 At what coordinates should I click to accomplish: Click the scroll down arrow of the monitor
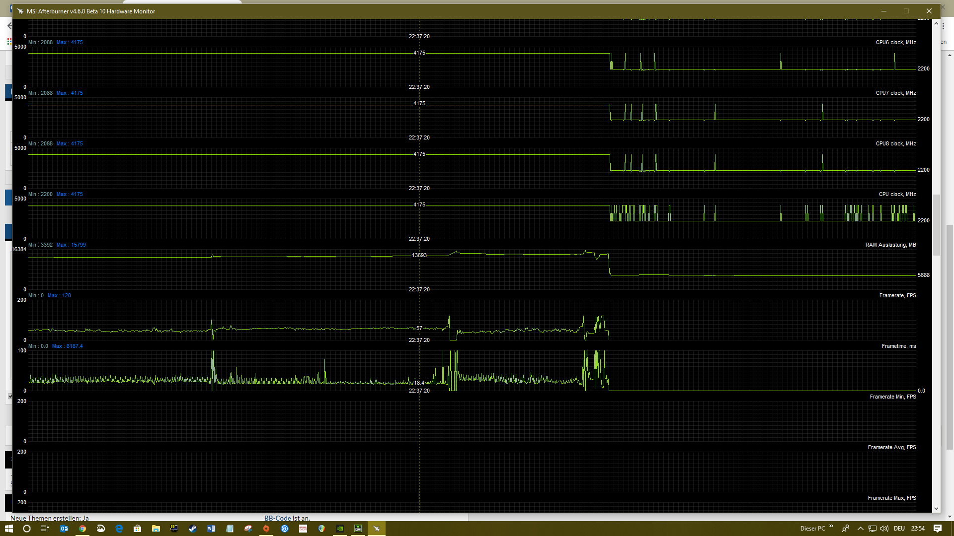(936, 509)
